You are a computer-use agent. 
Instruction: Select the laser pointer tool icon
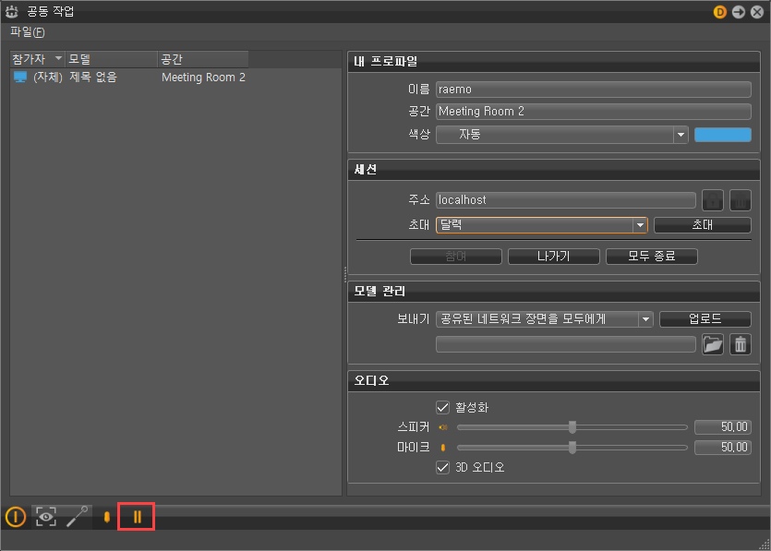[x=77, y=517]
